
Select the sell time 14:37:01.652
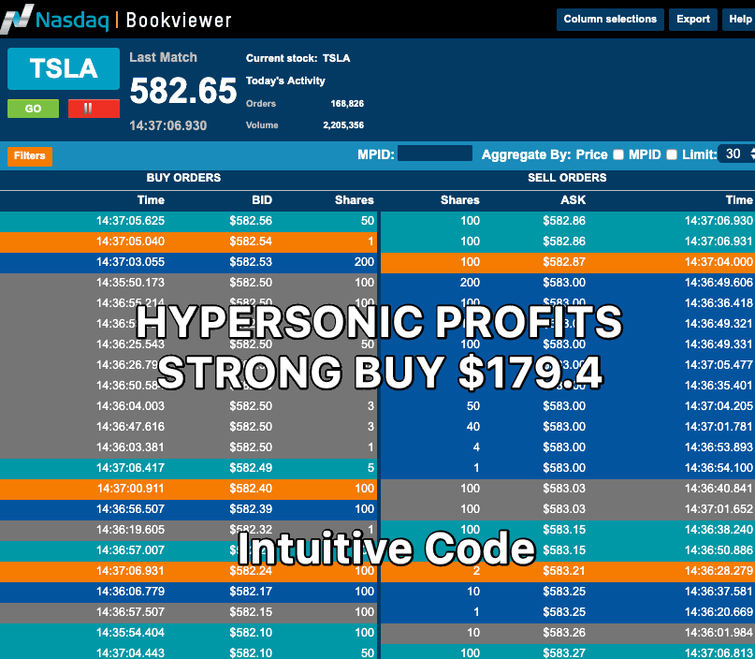coord(719,509)
